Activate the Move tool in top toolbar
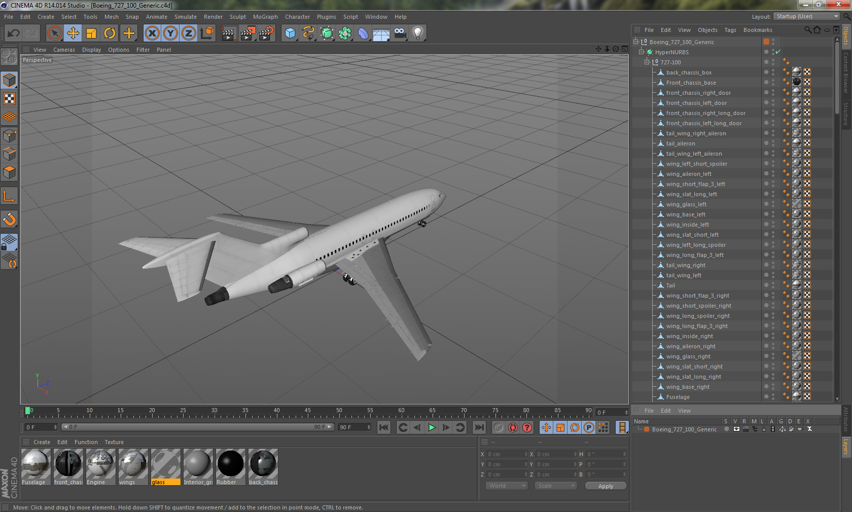This screenshot has width=852, height=512. (73, 33)
